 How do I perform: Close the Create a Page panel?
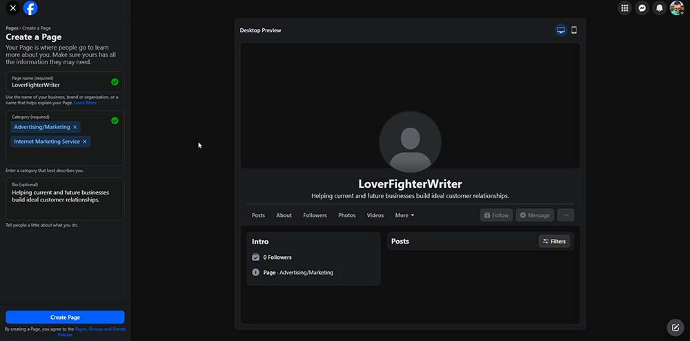pos(12,8)
